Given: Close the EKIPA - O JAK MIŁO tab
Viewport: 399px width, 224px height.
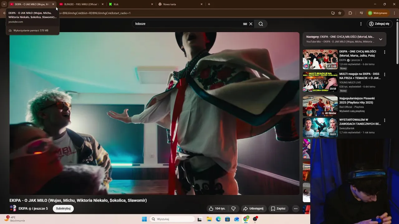Looking at the screenshot, I should pyautogui.click(x=53, y=4).
